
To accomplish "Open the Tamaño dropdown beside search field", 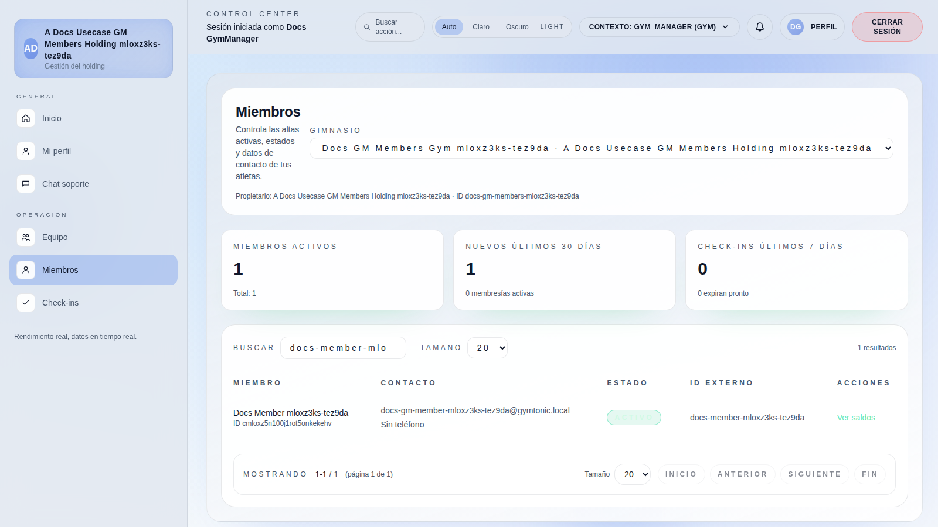I will pos(487,348).
